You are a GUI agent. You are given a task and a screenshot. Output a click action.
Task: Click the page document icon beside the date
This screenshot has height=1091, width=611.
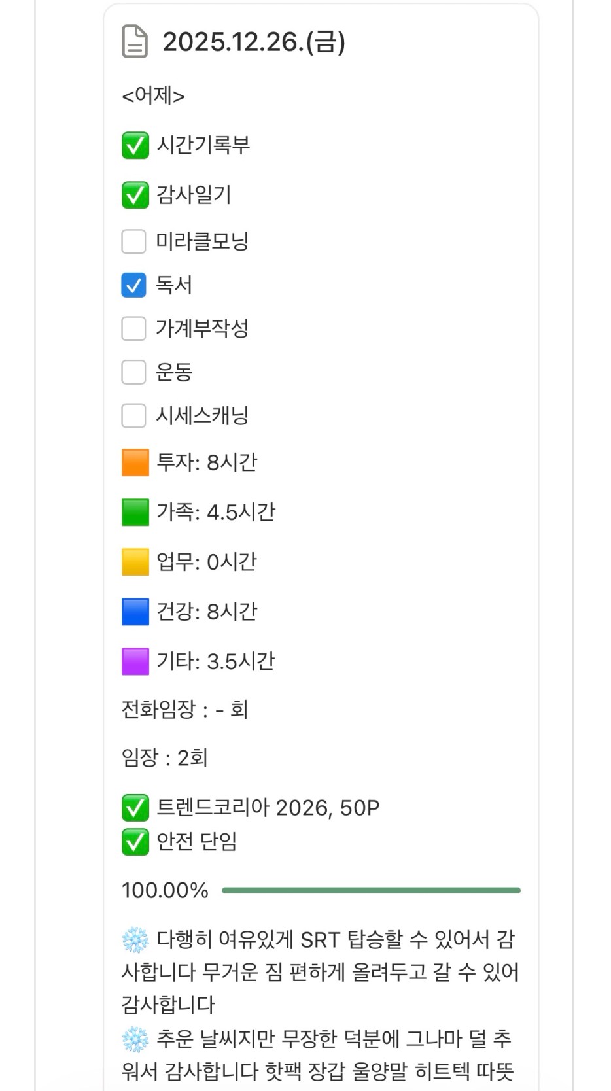(x=135, y=42)
